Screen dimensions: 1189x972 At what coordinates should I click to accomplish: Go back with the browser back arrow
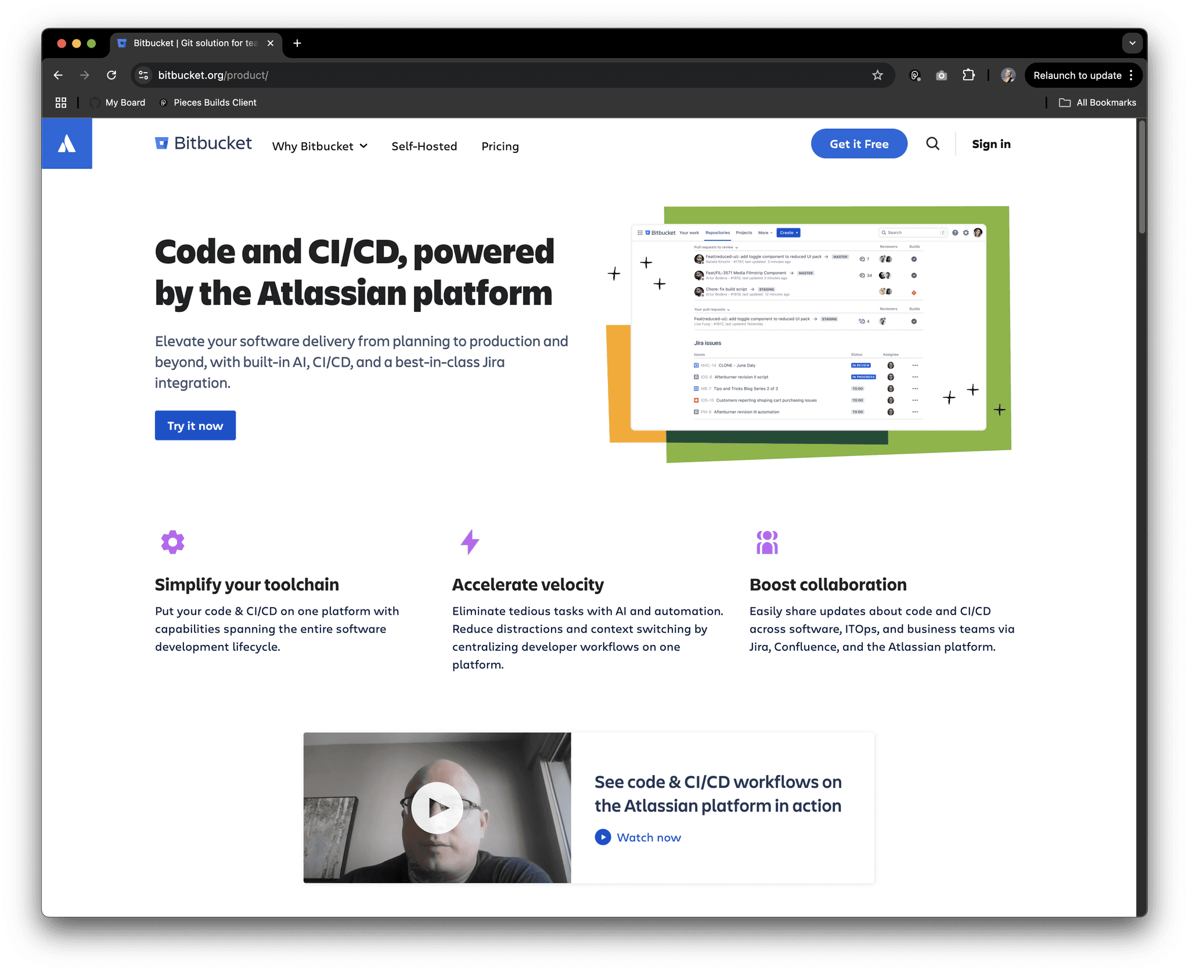58,75
